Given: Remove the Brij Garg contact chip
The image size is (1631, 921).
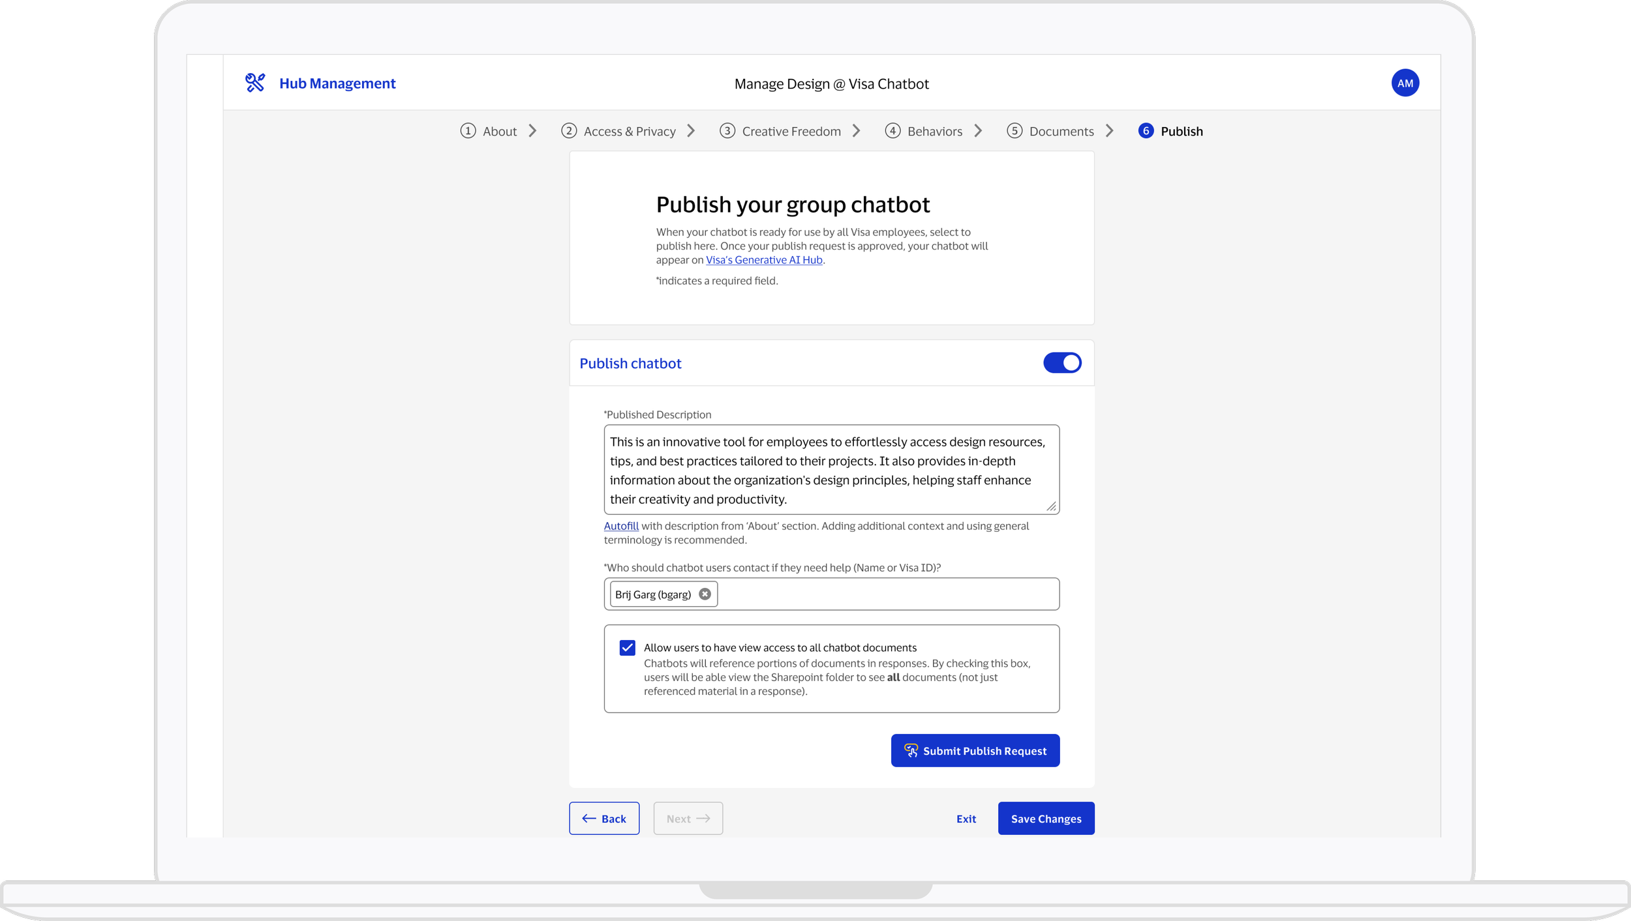Looking at the screenshot, I should click(705, 594).
